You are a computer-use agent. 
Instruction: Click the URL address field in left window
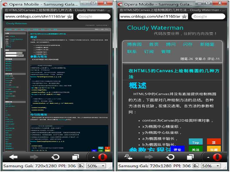pyautogui.click(x=39, y=16)
